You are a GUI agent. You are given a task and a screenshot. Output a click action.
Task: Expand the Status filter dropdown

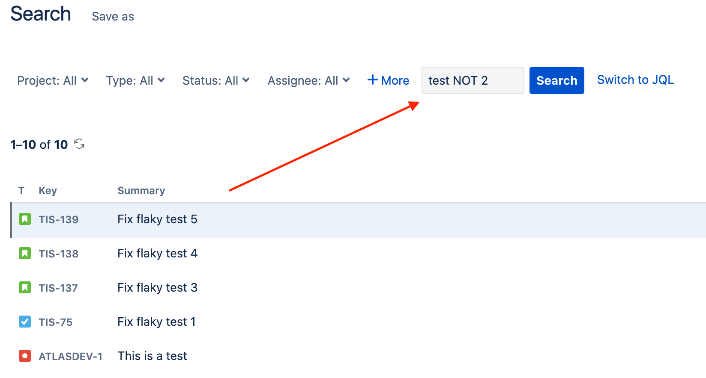click(x=215, y=80)
